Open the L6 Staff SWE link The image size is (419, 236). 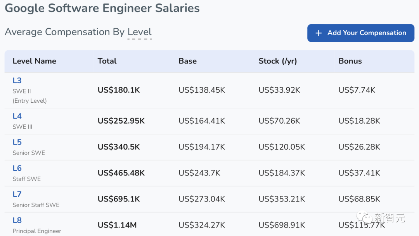point(17,168)
